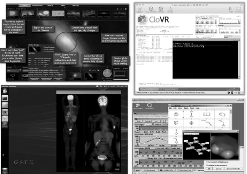Click Suspend icon in the CloVR VMware toolbar
The height and width of the screenshot is (174, 247).
coord(139,9)
